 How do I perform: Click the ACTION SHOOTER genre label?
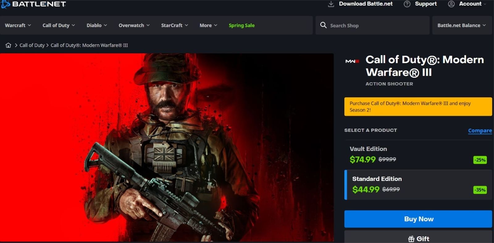[x=389, y=84]
